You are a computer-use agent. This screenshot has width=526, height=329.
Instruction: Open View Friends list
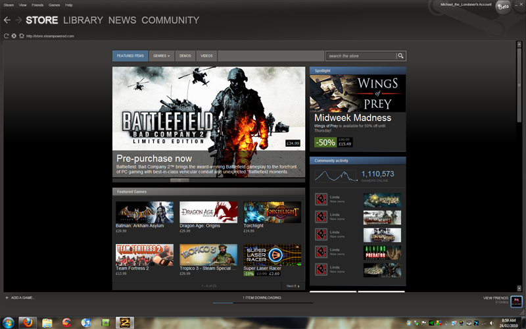tap(496, 298)
